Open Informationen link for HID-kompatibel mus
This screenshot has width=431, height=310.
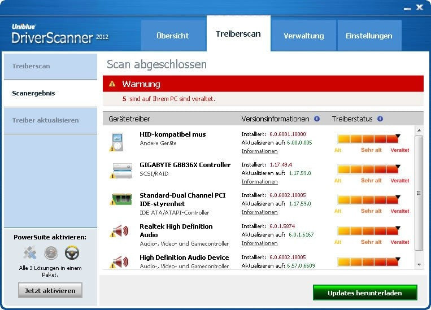(259, 151)
